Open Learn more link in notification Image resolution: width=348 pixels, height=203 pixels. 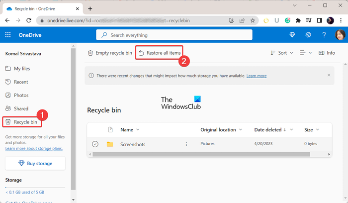point(257,76)
